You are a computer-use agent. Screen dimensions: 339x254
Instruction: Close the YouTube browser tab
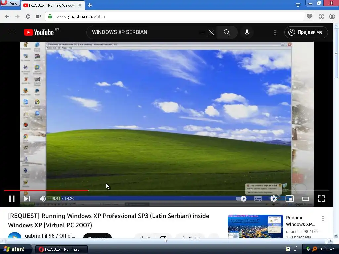80,5
